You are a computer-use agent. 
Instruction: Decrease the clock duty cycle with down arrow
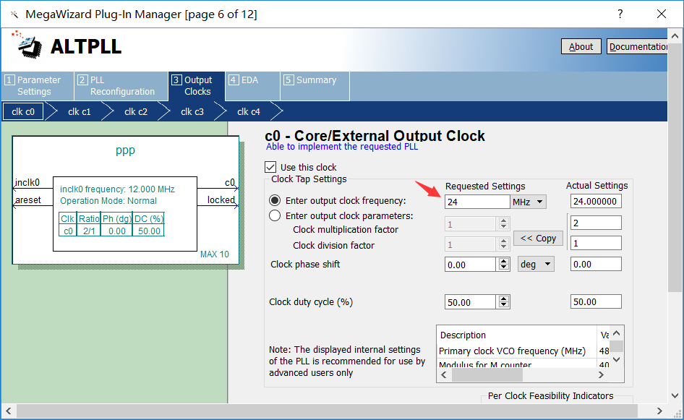tap(504, 305)
